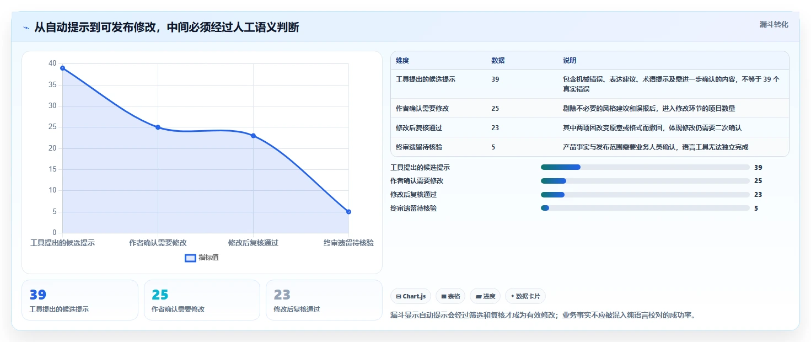Click the value 23 next to the third progress bar
Screen dimensions: 811x342
pos(758,195)
